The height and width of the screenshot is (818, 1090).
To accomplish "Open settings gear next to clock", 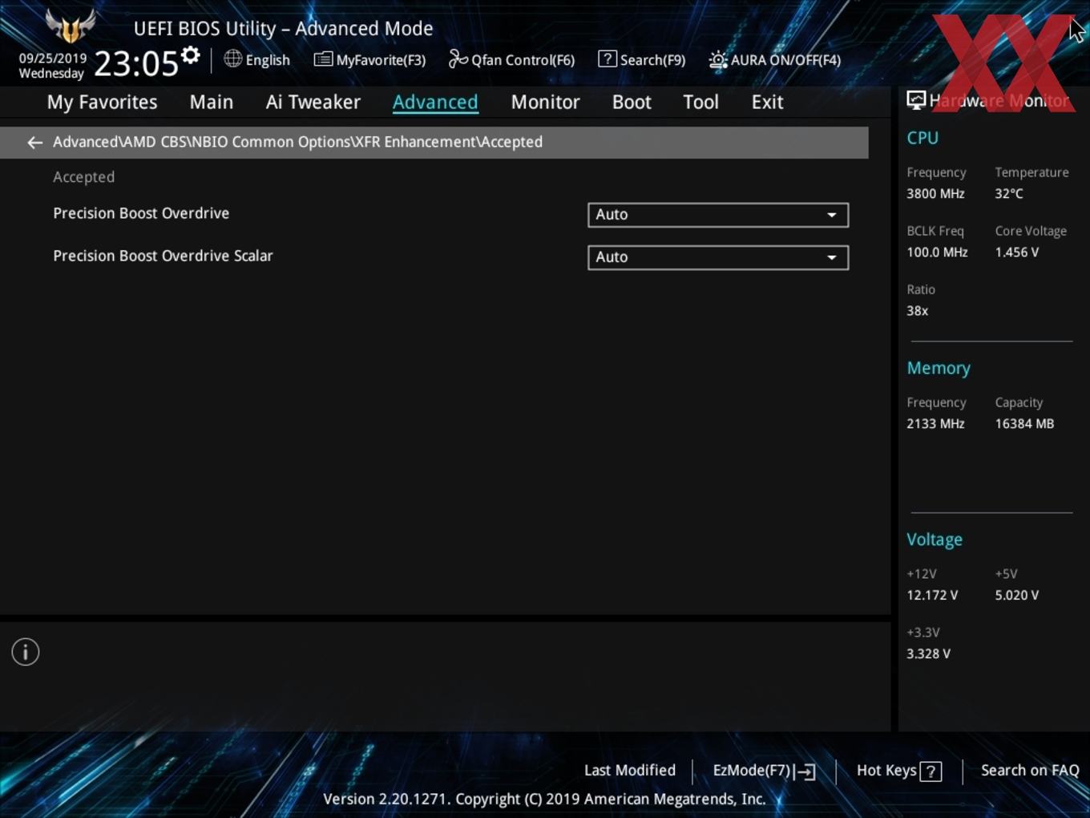I will coord(190,55).
